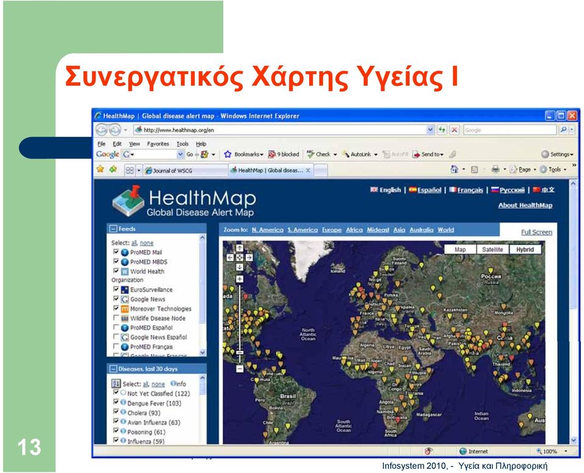The width and height of the screenshot is (584, 473).
Task: Click the Favorites Center star icon
Action: coord(100,170)
